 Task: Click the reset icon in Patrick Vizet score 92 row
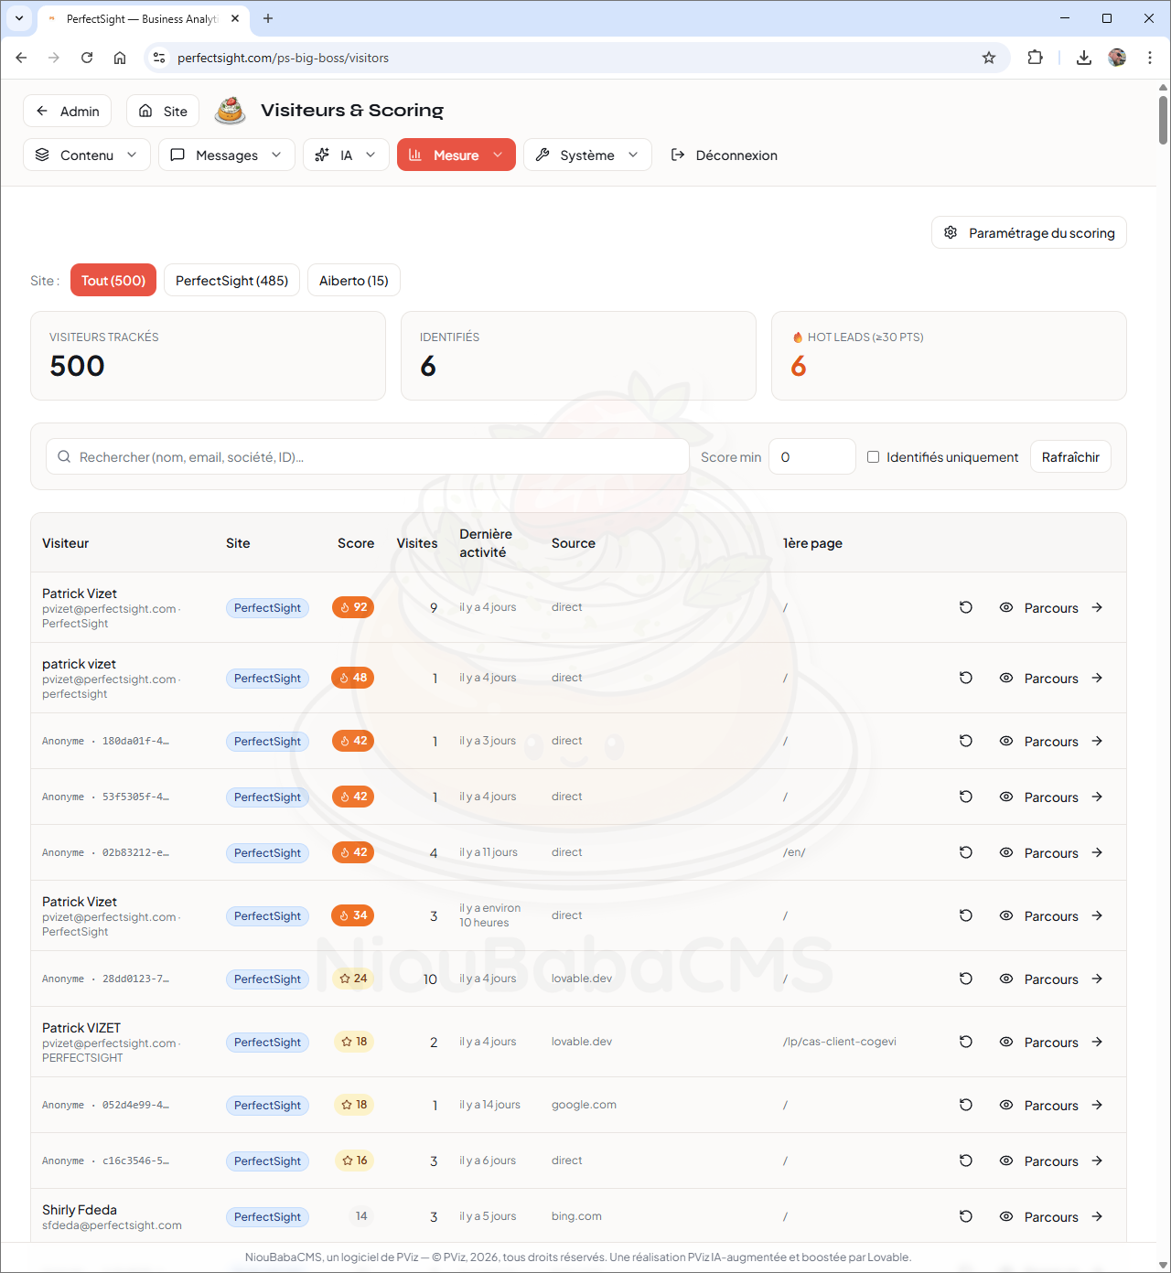click(965, 607)
